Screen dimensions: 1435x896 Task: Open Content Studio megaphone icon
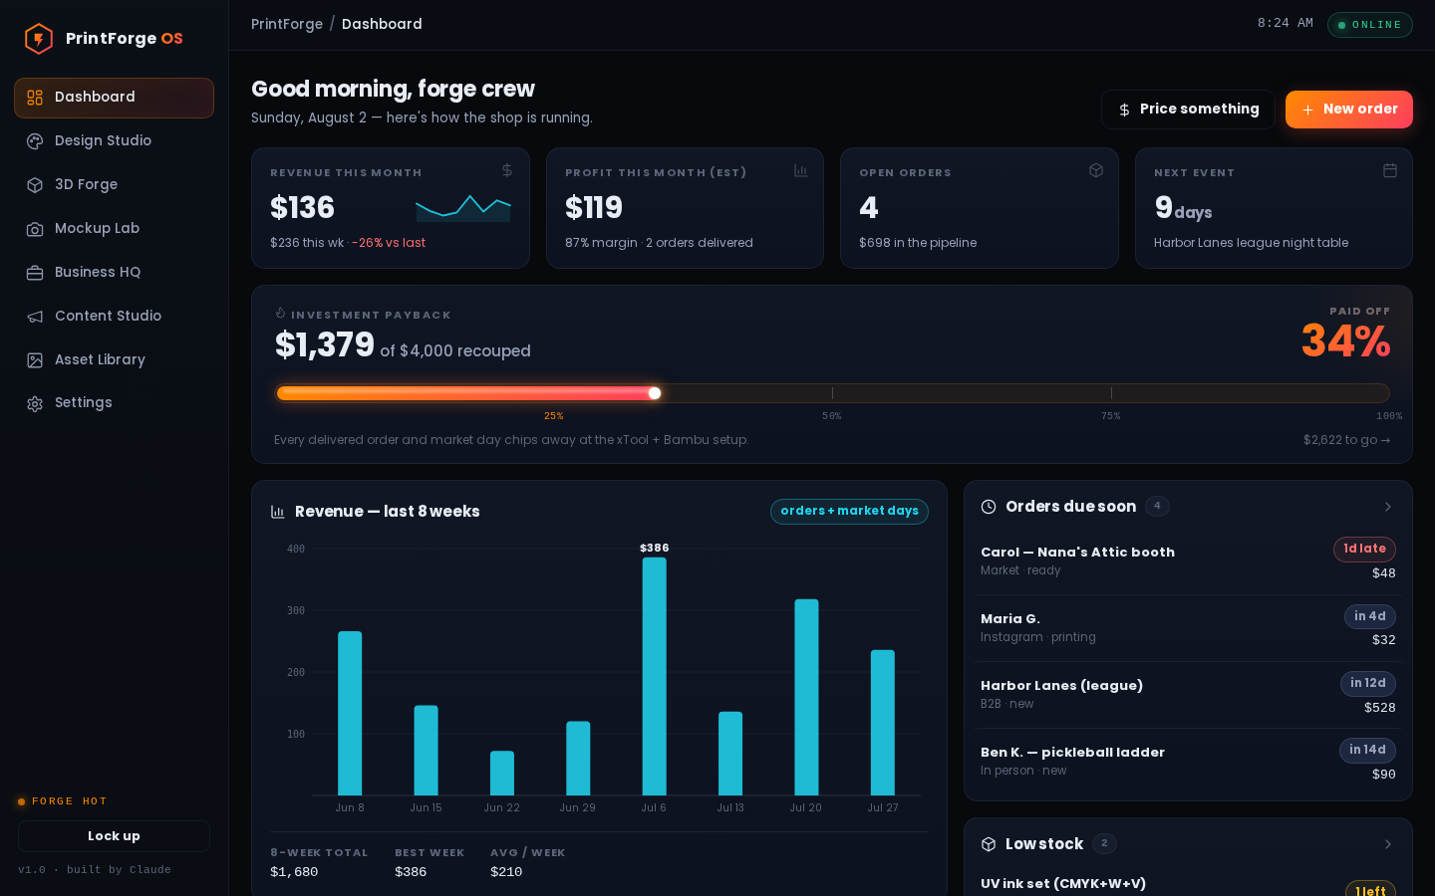coord(35,317)
